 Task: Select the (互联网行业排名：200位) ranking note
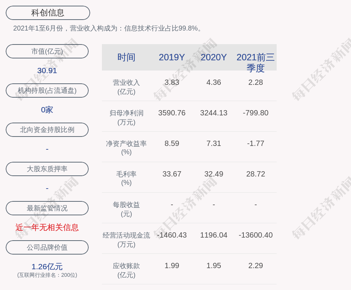point(47,275)
